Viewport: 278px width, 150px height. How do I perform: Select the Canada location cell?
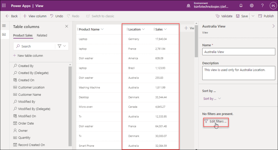coord(133,107)
